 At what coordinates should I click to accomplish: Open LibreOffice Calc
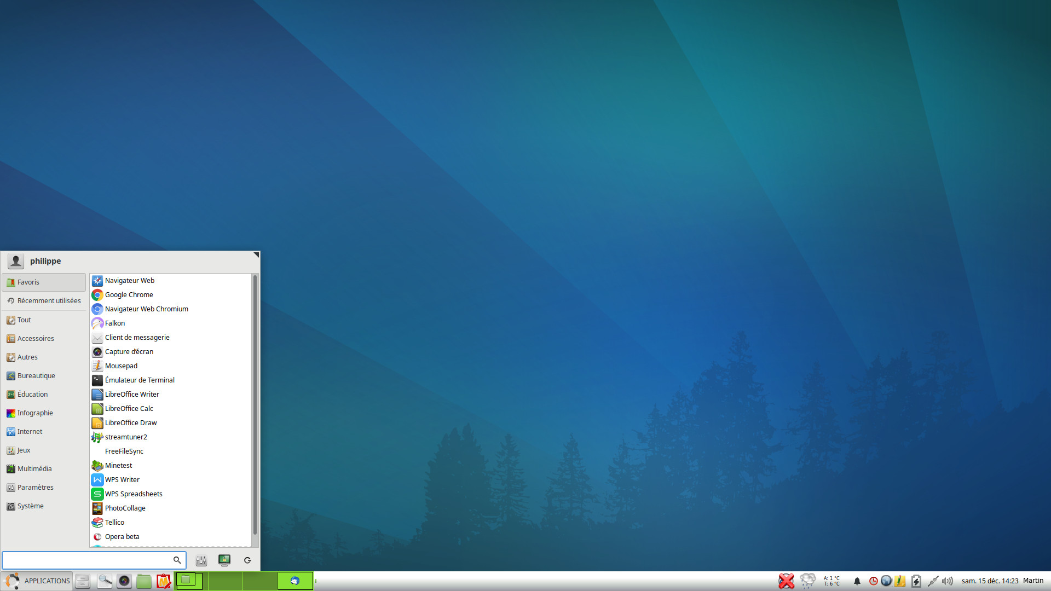tap(129, 409)
